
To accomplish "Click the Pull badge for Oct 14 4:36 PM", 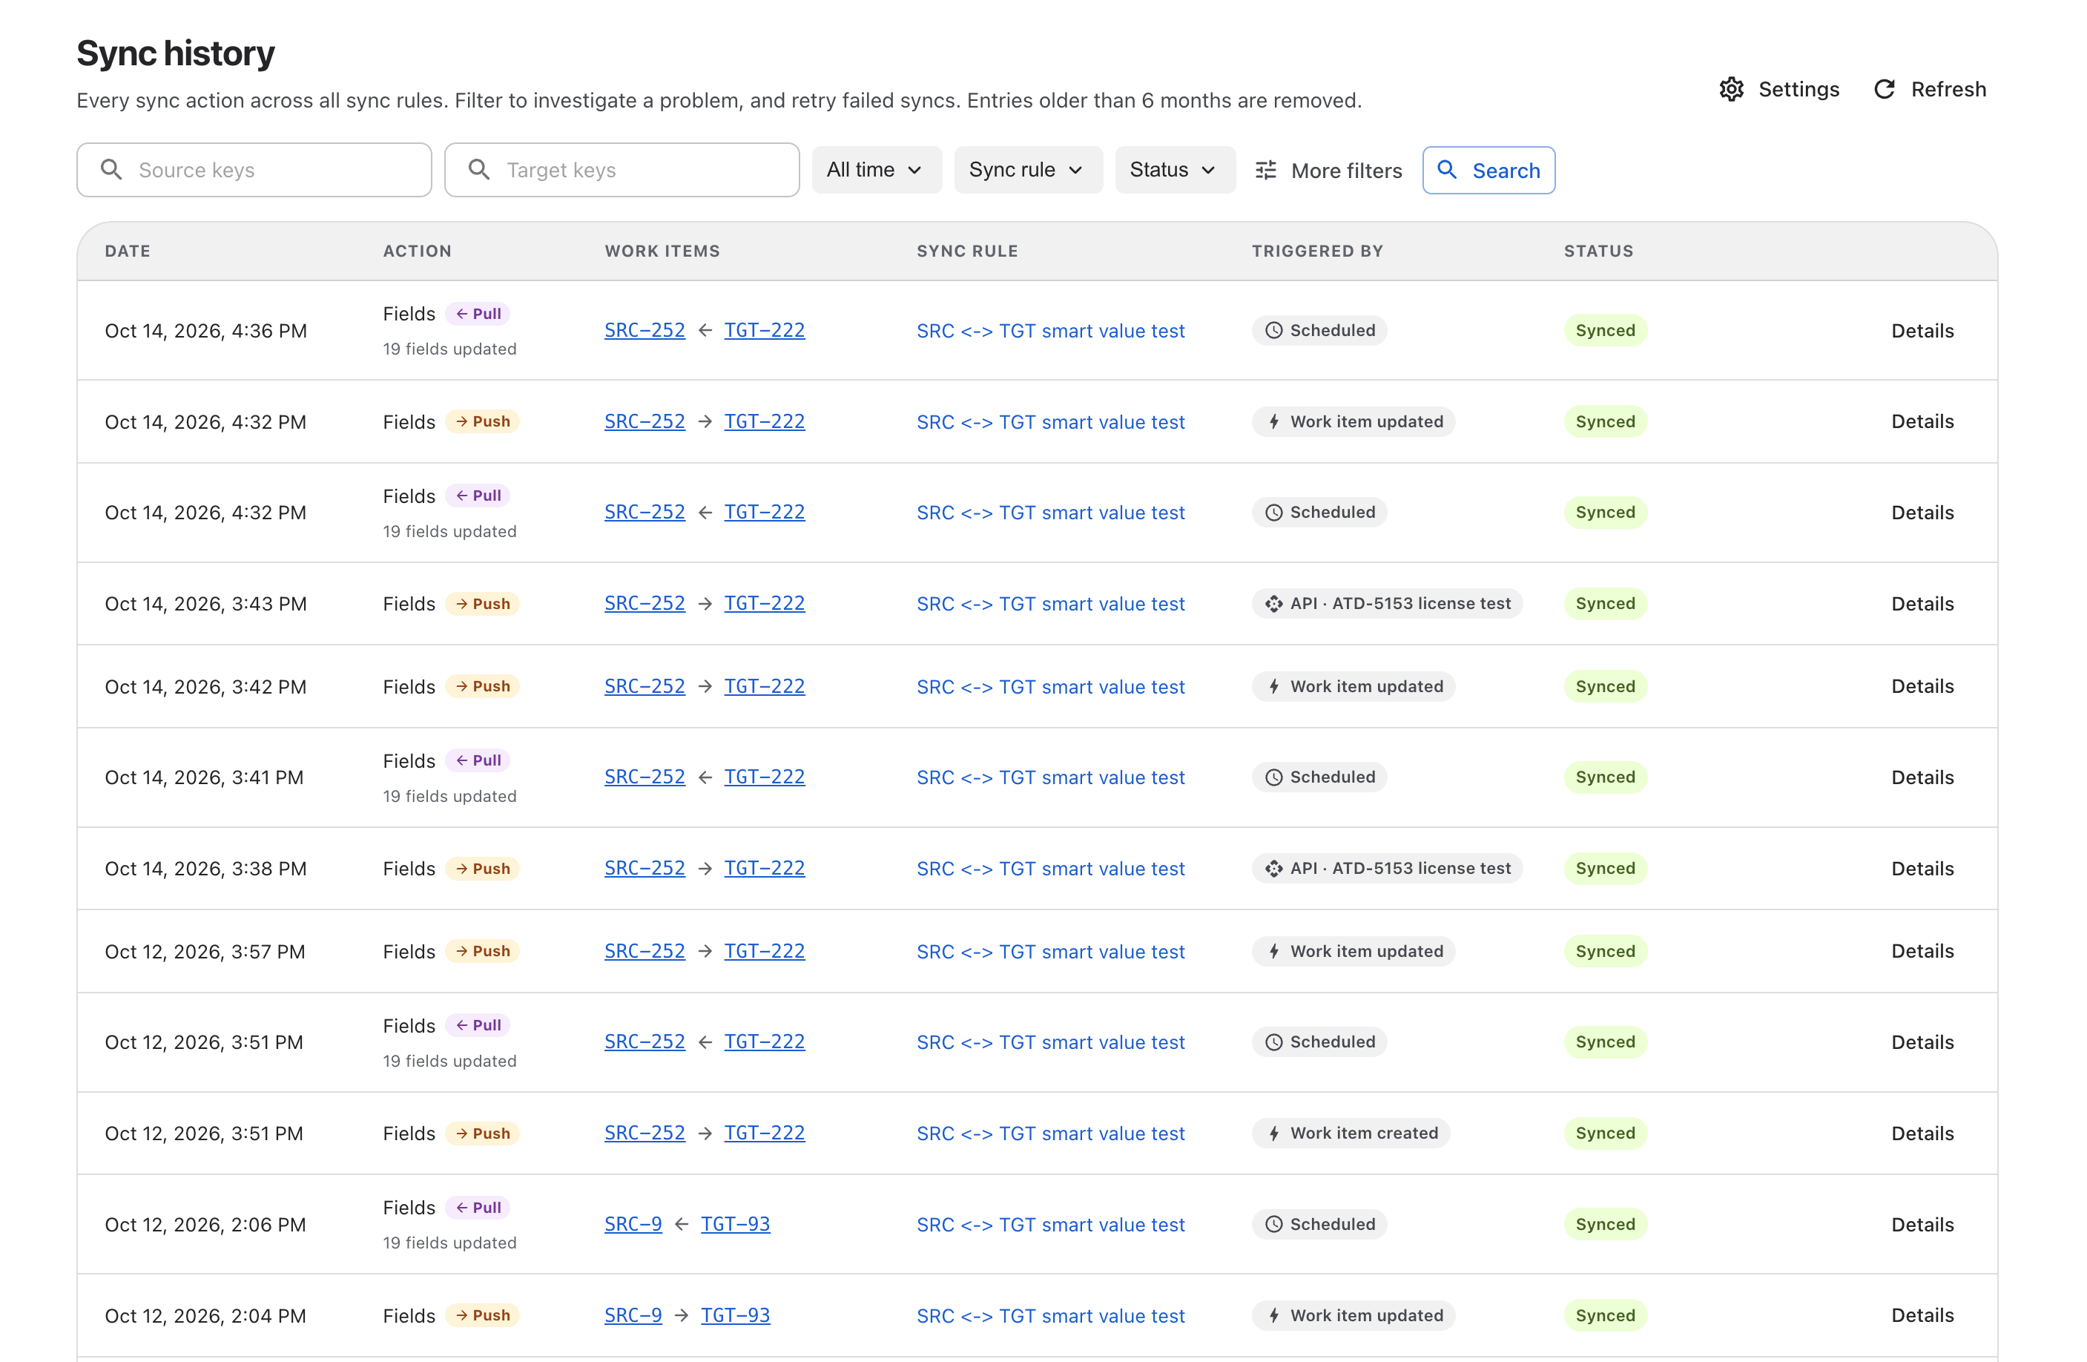I will coord(478,314).
